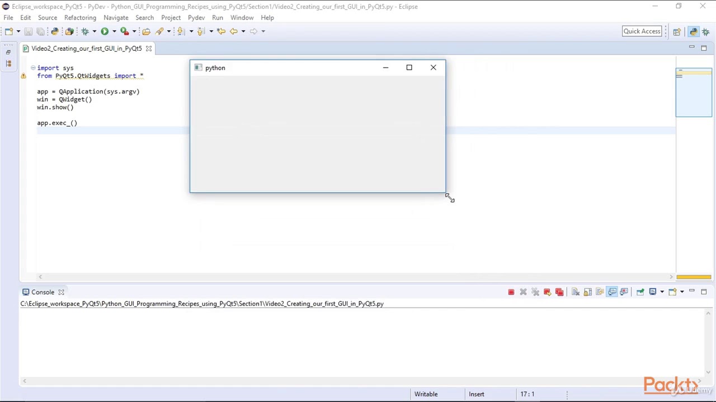Screen dimensions: 716x402
Task: Open the Search menu
Action: (144, 17)
